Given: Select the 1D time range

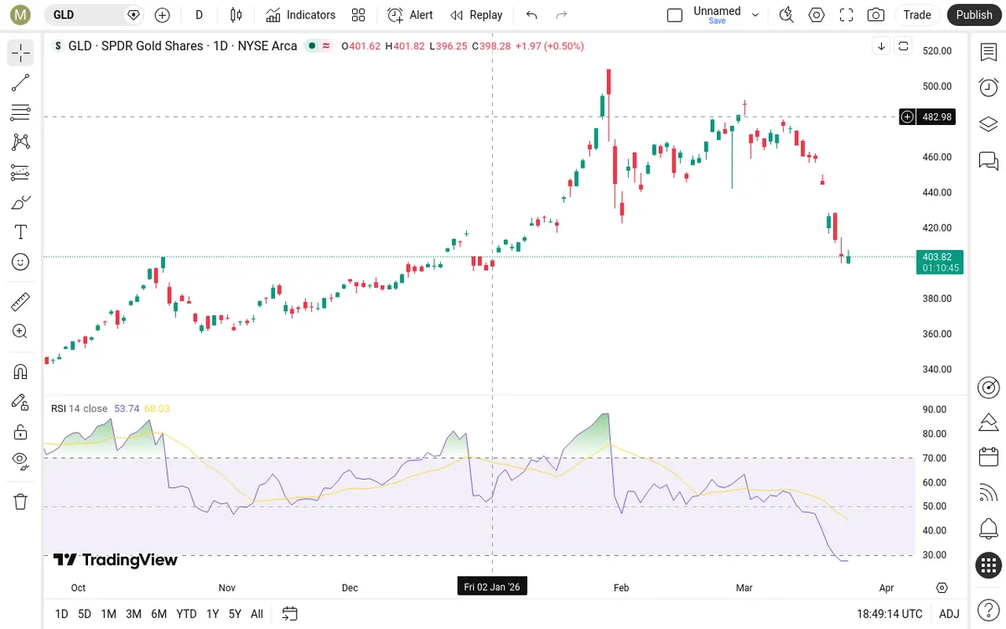Looking at the screenshot, I should coord(61,614).
